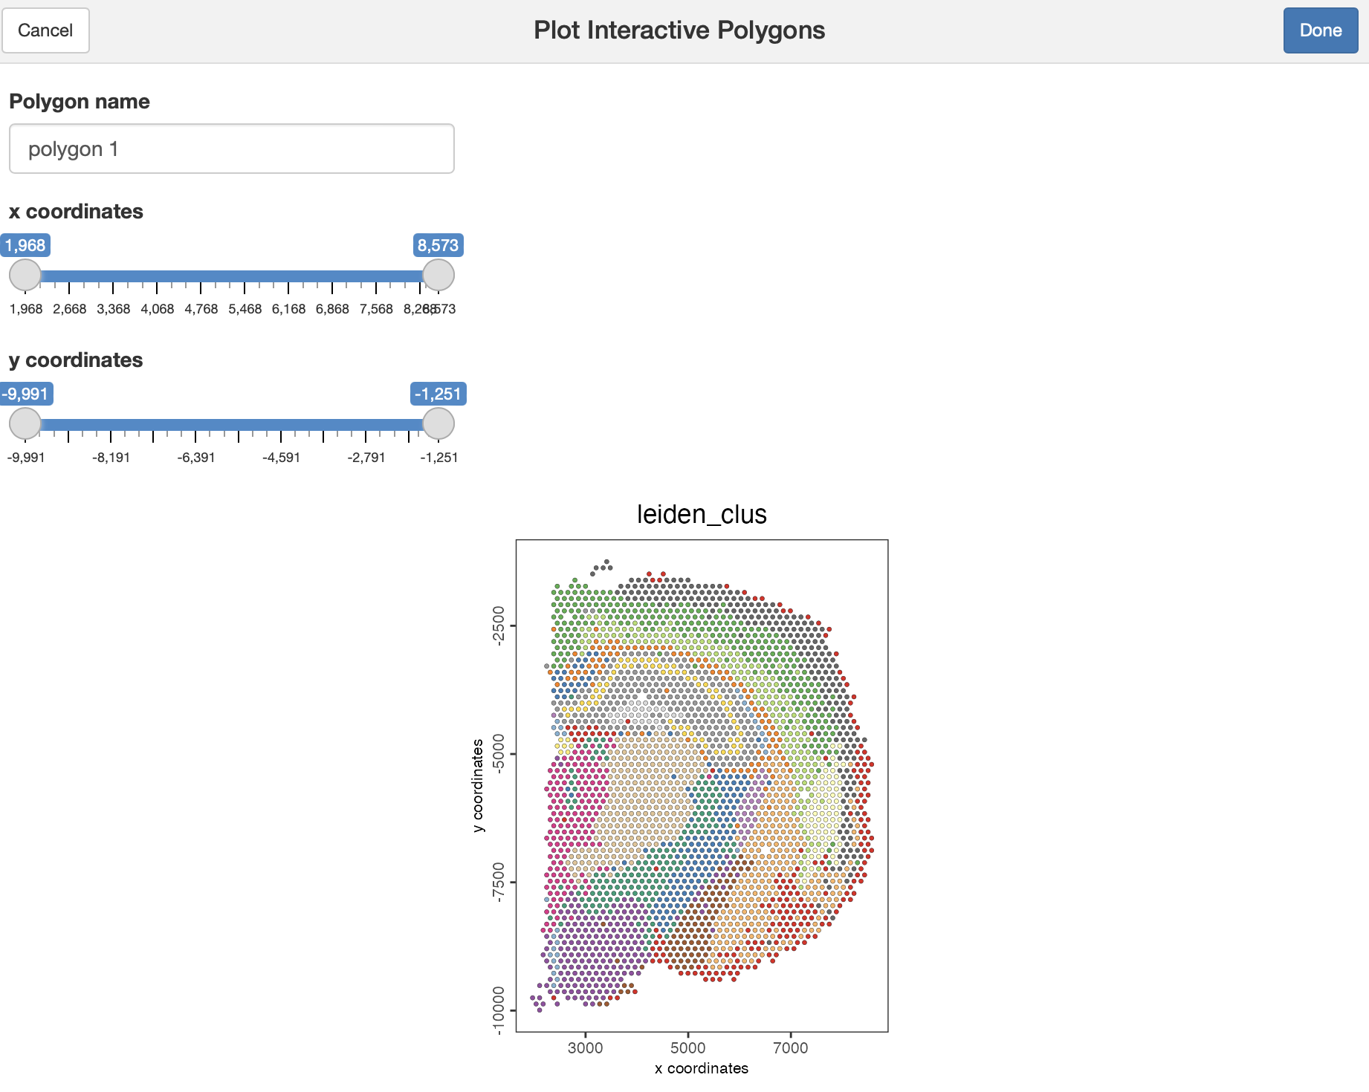Click the 1,968 x value bubble

[x=25, y=245]
